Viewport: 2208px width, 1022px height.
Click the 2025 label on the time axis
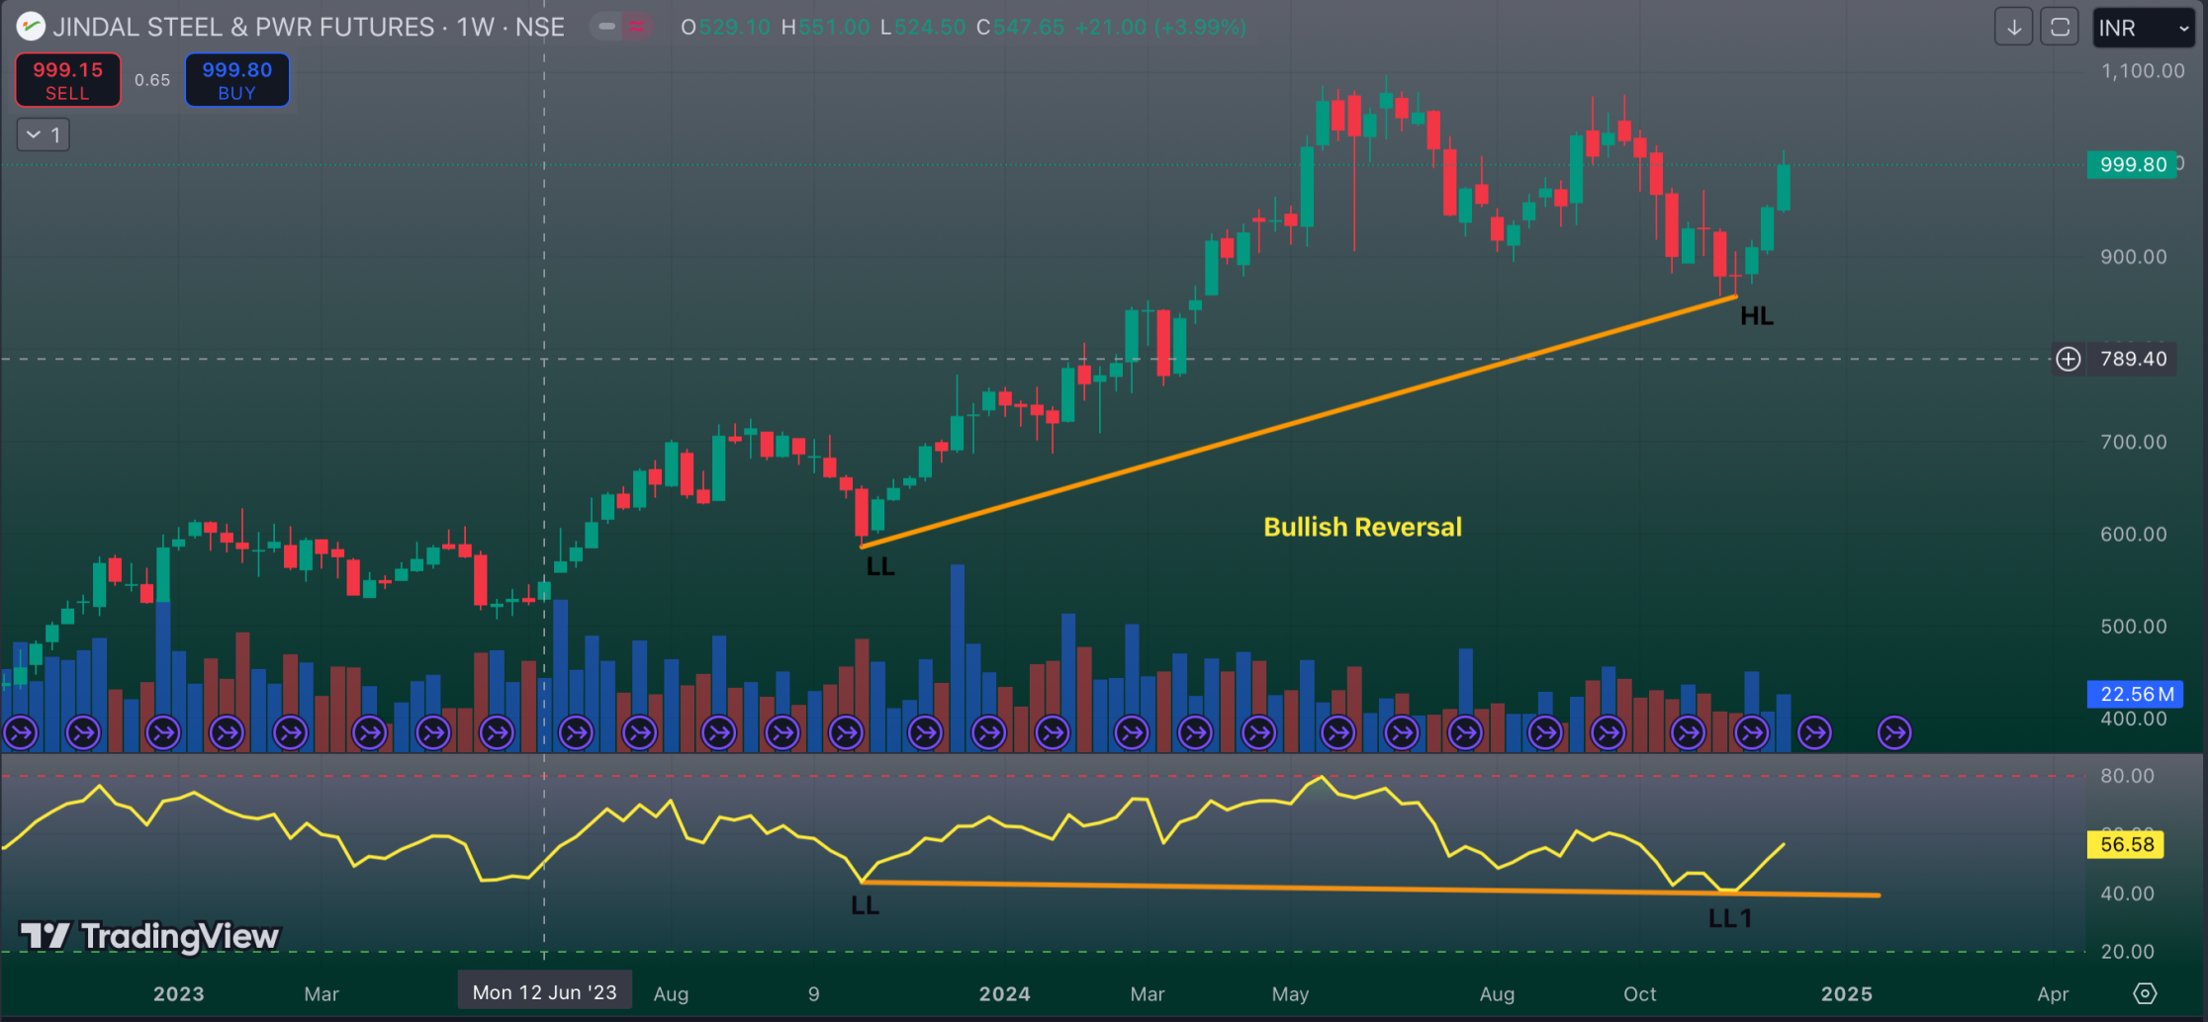[x=1846, y=993]
